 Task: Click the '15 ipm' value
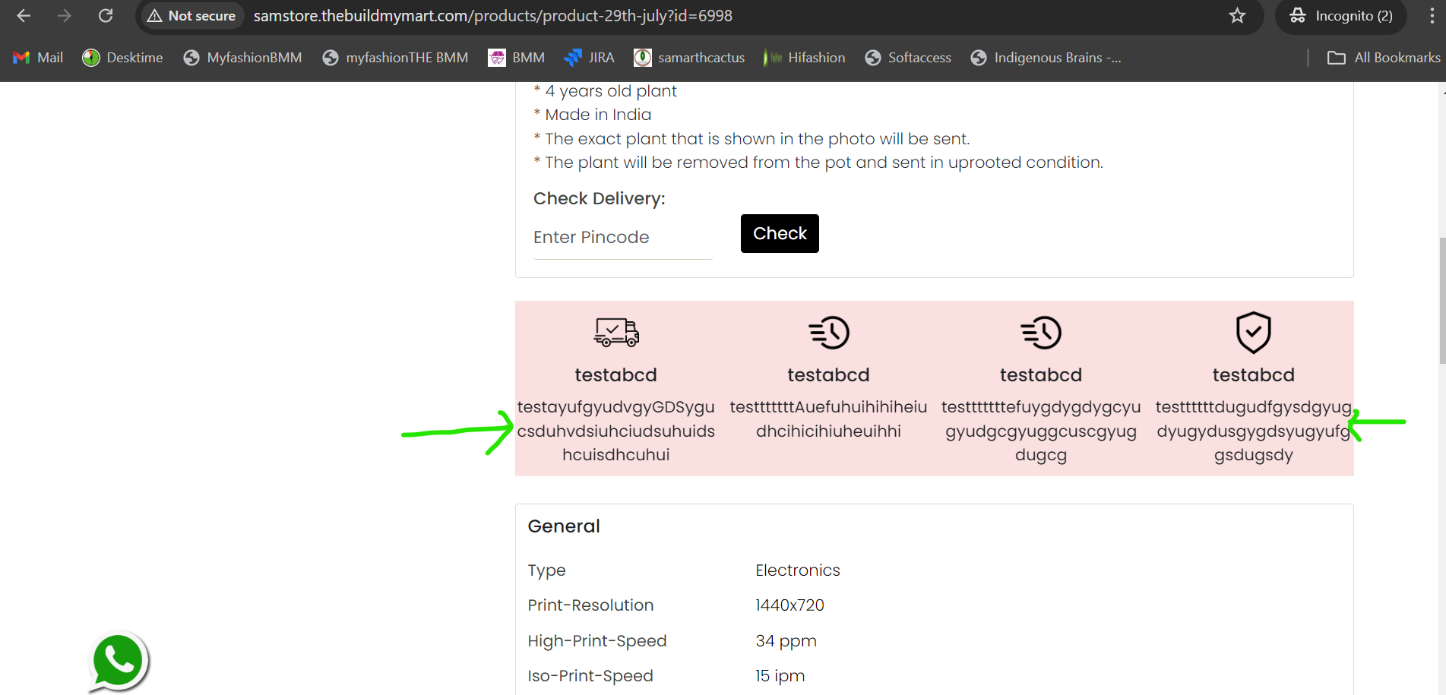780,676
